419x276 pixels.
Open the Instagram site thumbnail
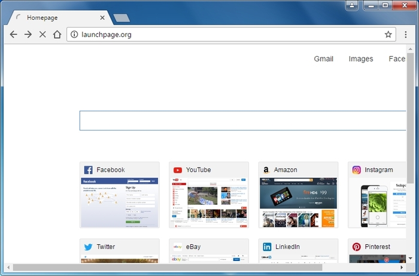378,202
